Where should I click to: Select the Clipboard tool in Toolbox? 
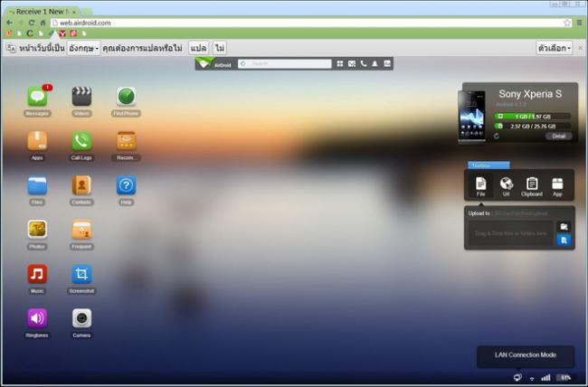[x=532, y=186]
